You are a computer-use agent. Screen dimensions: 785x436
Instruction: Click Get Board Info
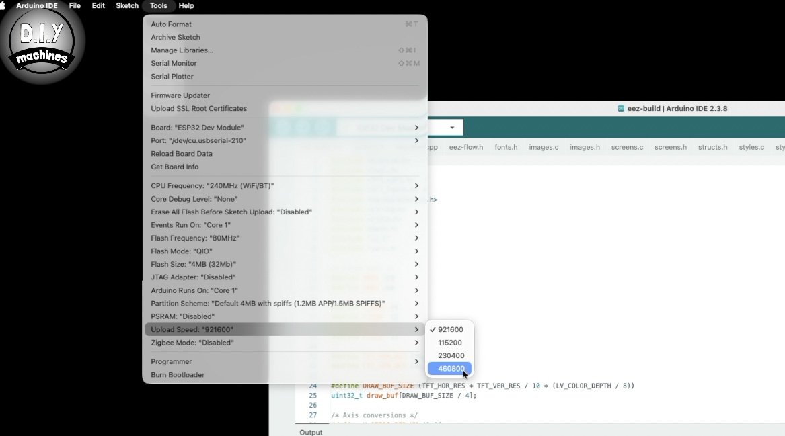(285, 167)
